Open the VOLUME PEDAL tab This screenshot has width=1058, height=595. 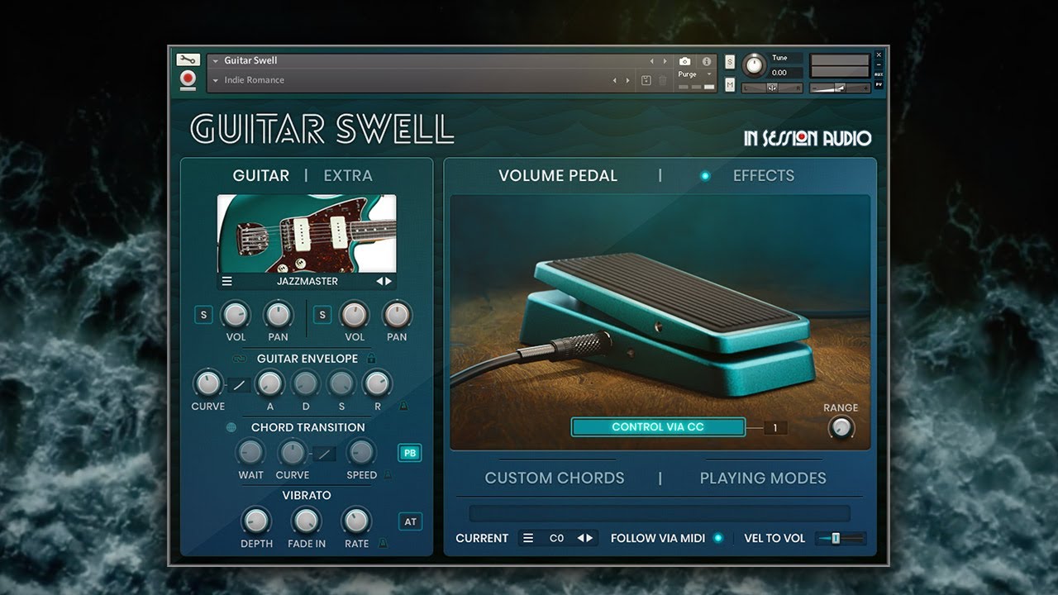(558, 175)
